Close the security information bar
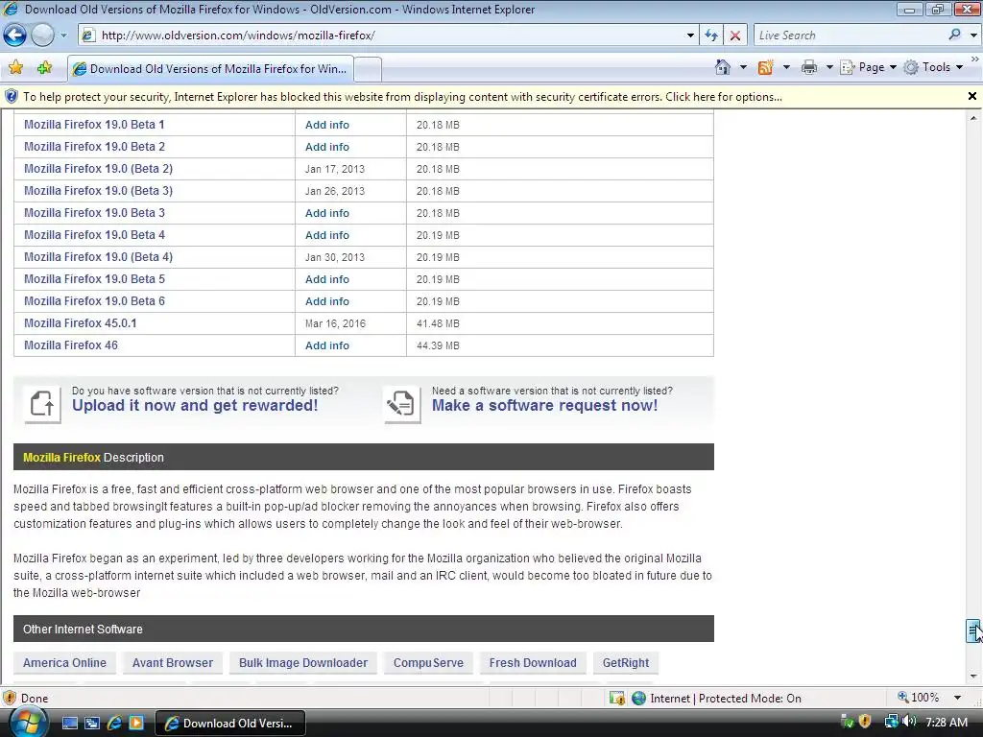 tap(972, 96)
